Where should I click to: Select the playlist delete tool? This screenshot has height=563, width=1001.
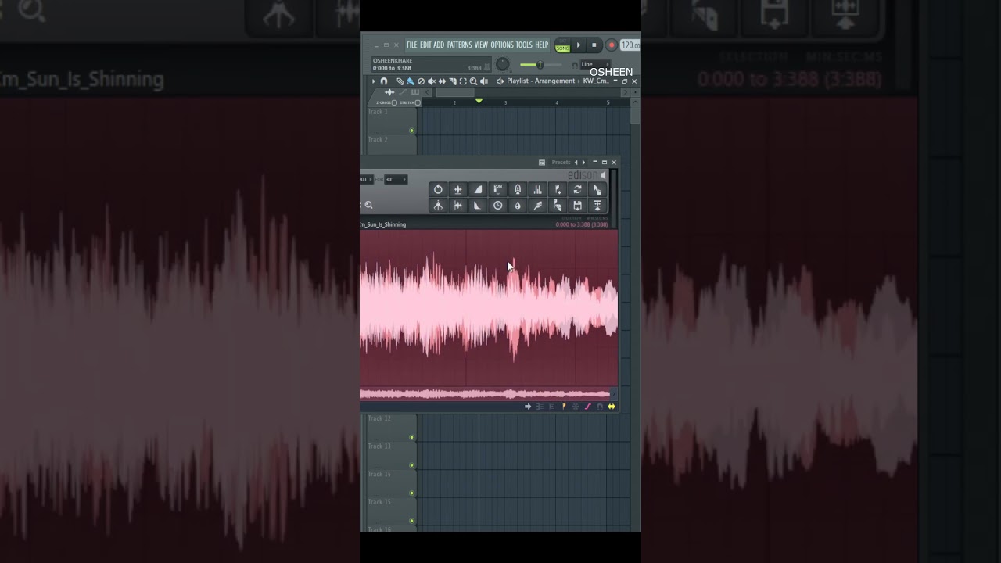[421, 81]
